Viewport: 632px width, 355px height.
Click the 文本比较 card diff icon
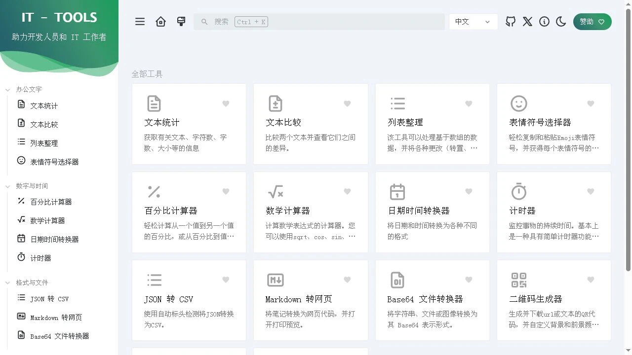tap(276, 104)
